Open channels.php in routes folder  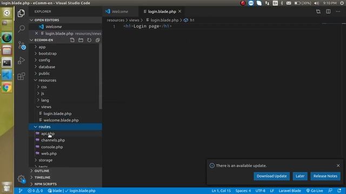pyautogui.click(x=65, y=140)
